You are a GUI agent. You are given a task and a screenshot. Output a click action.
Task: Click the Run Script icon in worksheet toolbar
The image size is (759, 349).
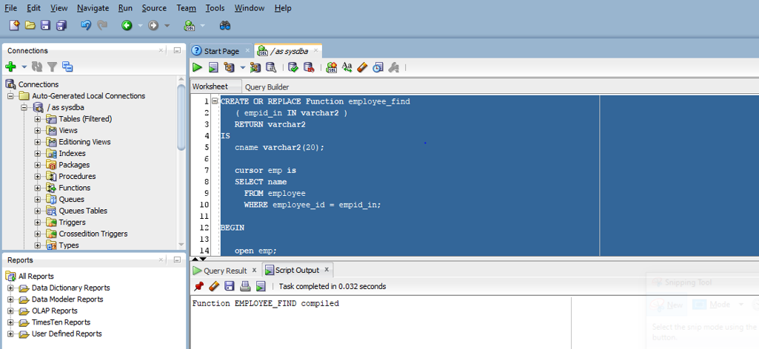pyautogui.click(x=213, y=67)
